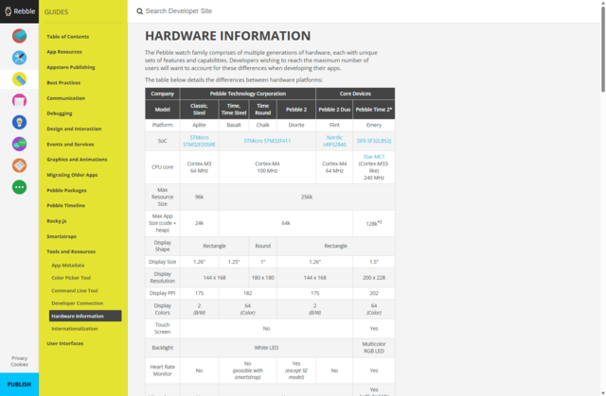
Task: Open Pebble Packages guide
Action: pyautogui.click(x=66, y=190)
